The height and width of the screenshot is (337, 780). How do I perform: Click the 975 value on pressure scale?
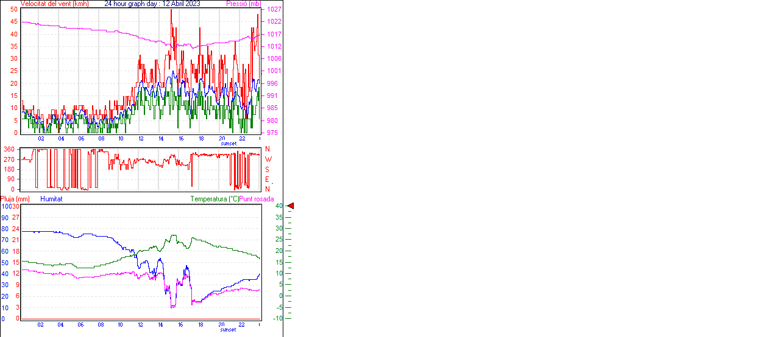click(272, 133)
